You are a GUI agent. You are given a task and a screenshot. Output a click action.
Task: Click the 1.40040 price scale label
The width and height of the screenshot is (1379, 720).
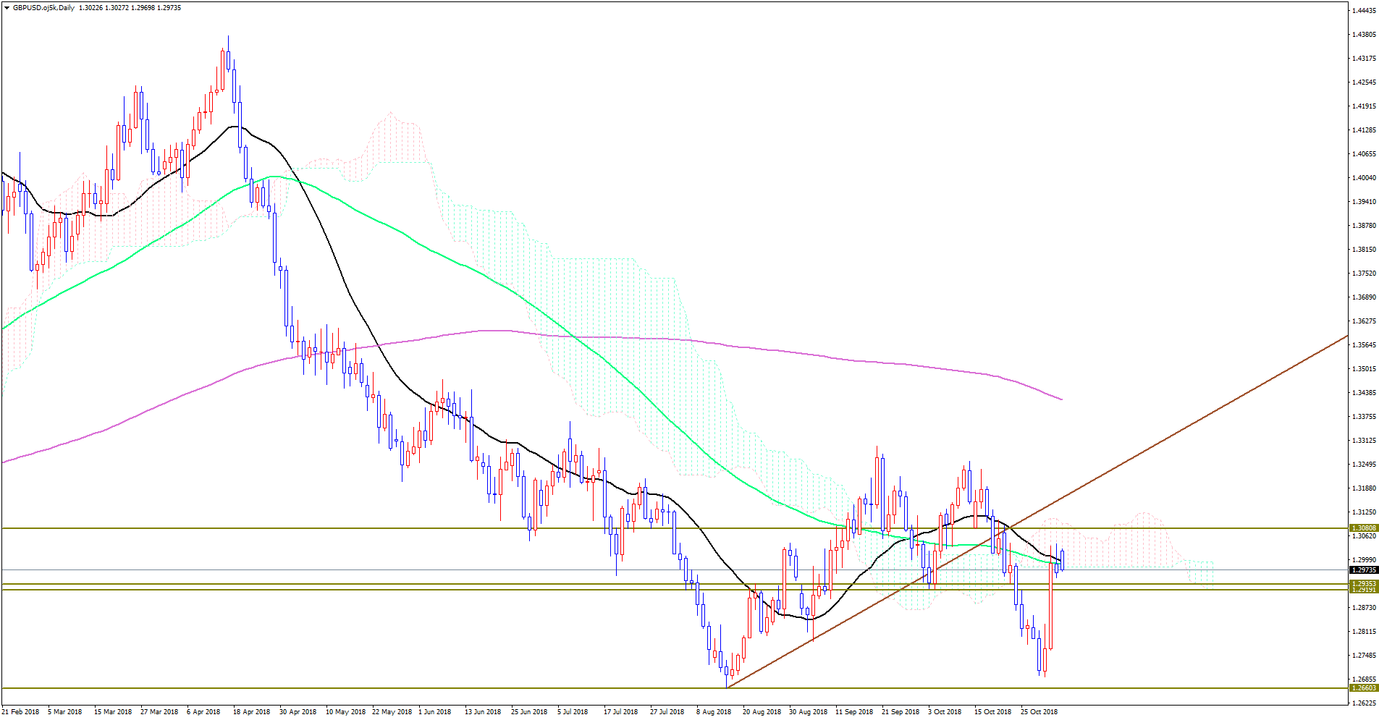(1365, 177)
